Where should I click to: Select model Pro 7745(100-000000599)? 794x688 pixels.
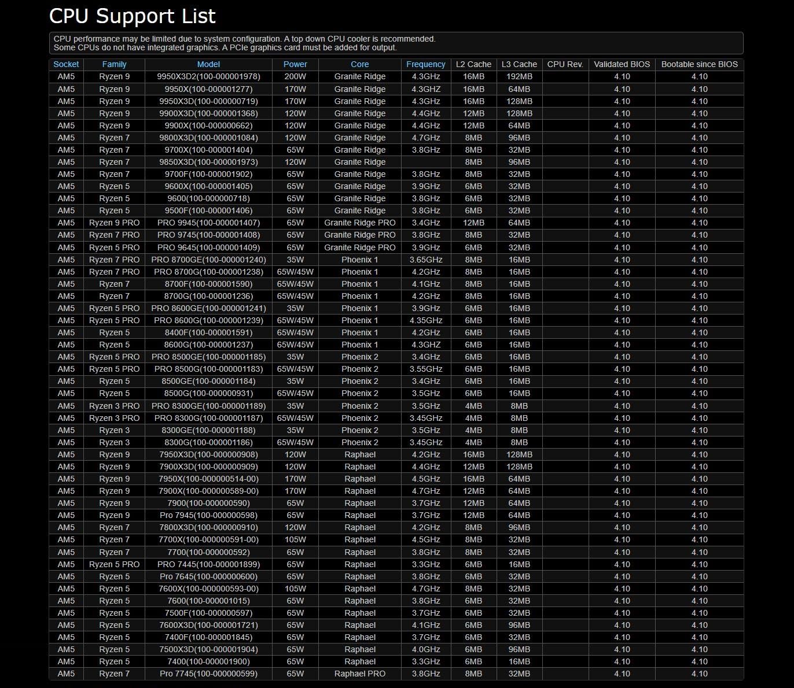(x=208, y=674)
